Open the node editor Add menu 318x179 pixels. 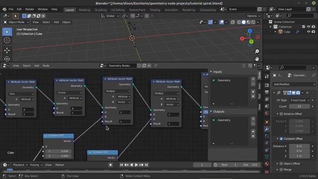[x=36, y=66]
